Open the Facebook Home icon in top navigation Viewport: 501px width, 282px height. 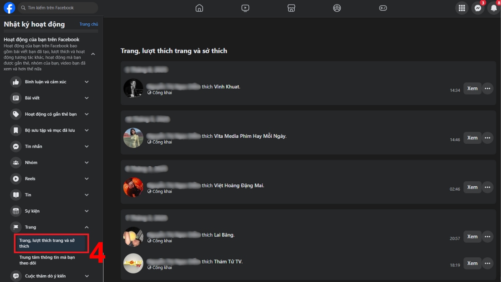tap(199, 8)
